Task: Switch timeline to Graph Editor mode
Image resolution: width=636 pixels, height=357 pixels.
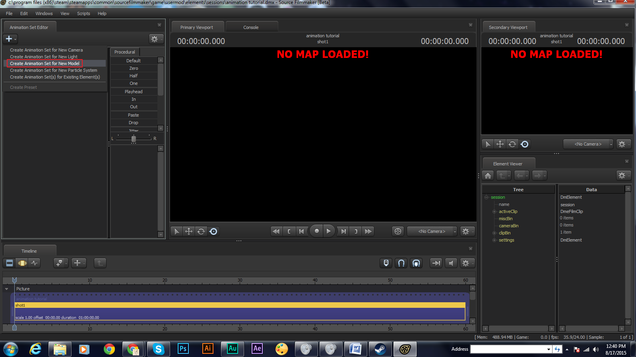Action: click(x=35, y=263)
